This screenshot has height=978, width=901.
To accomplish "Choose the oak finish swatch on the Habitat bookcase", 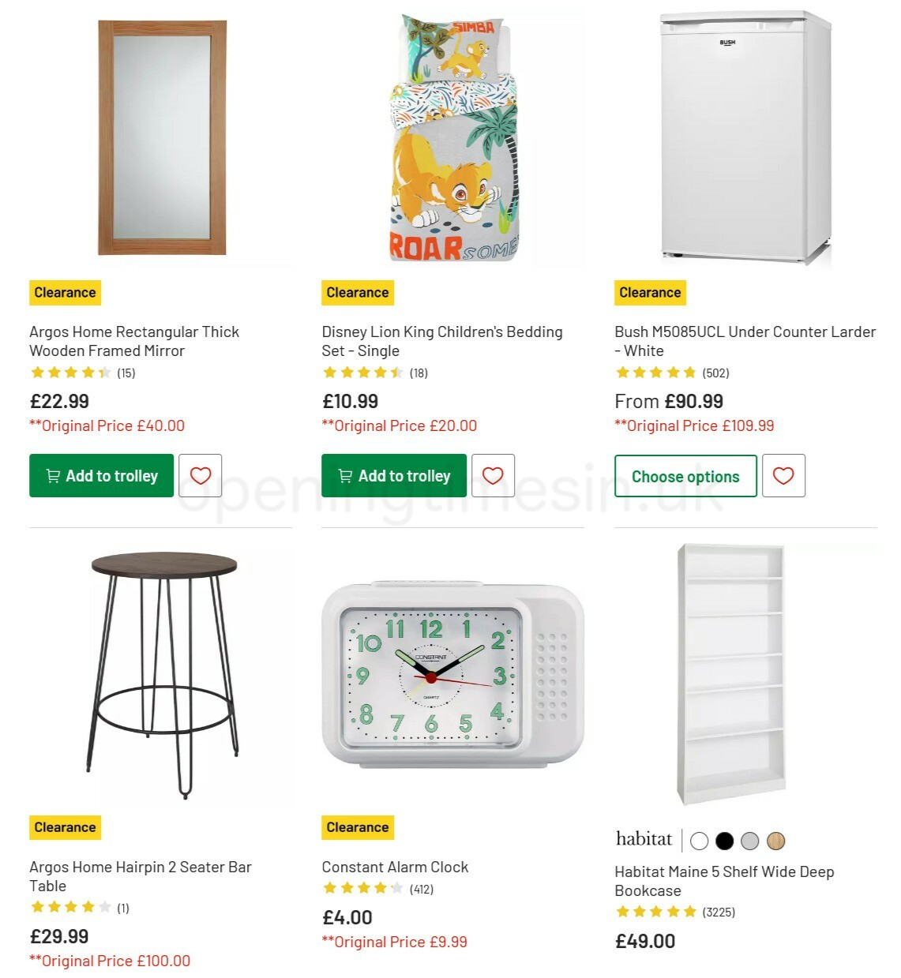I will point(775,841).
